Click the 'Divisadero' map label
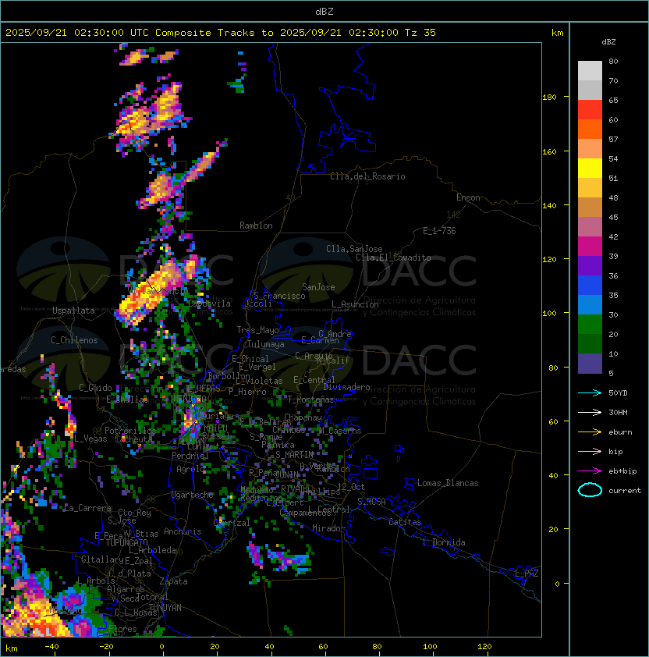Image resolution: width=649 pixels, height=657 pixels. [347, 387]
